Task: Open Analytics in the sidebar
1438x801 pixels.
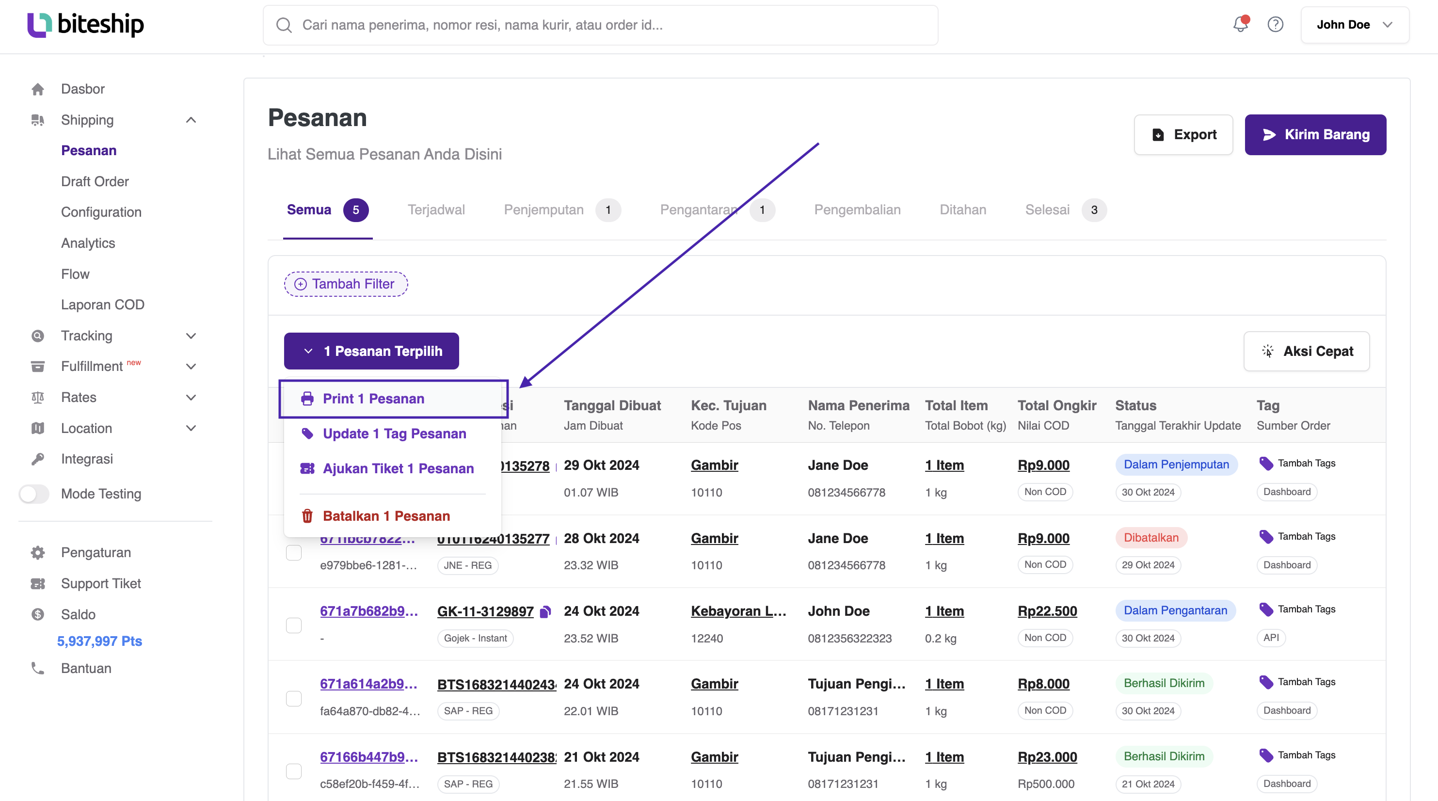Action: (88, 243)
